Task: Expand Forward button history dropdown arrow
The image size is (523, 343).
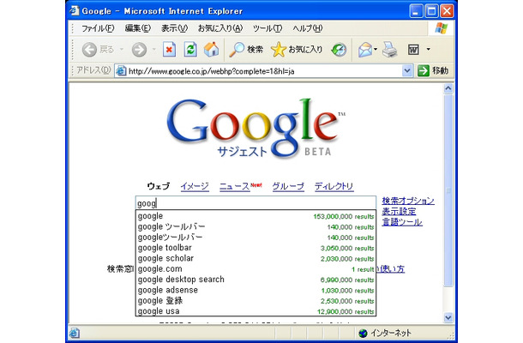Action: 153,50
